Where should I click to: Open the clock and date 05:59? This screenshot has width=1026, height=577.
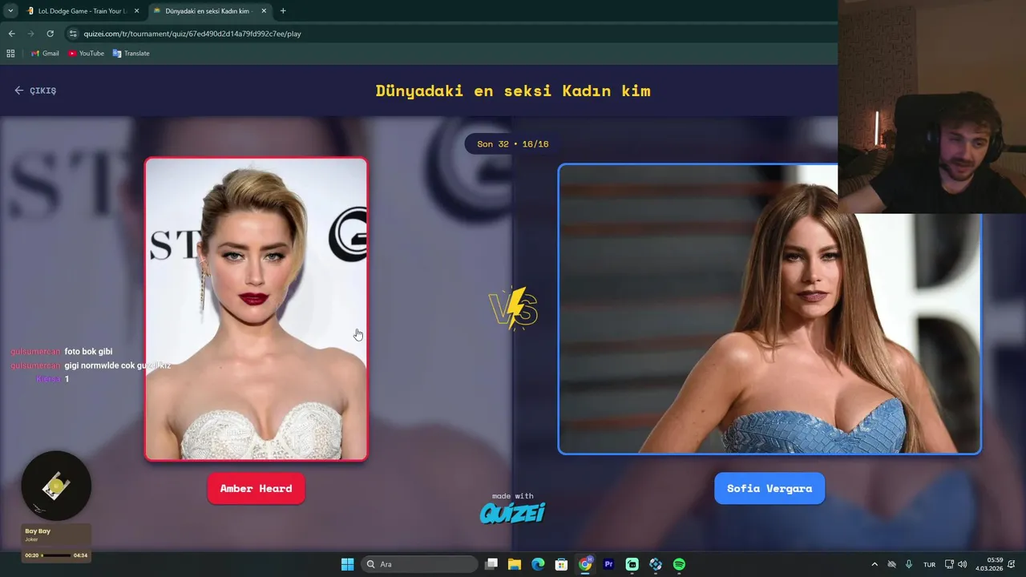[990, 564]
